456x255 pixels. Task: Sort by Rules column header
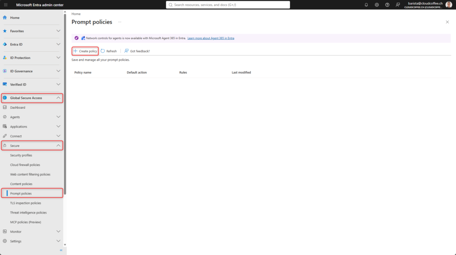(x=183, y=73)
